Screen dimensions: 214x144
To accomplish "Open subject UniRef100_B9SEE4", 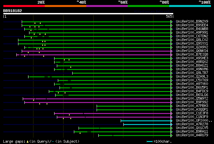I will (x=192, y=25).
